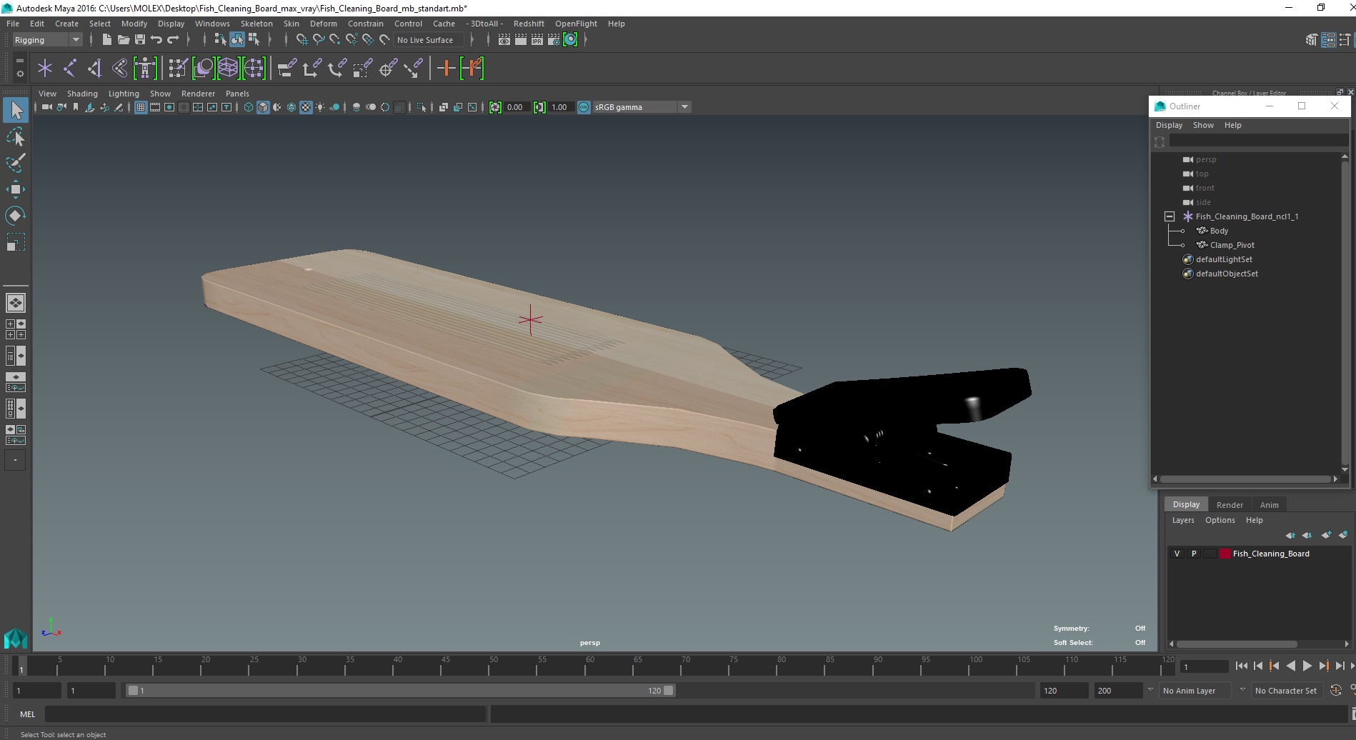Open the sRGB gamma view transform dropdown
1356x740 pixels.
(684, 107)
